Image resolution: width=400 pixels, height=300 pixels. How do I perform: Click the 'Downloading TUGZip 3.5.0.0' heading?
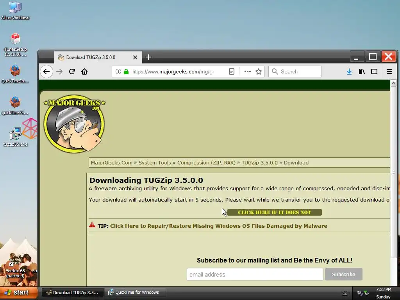coord(146,180)
